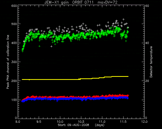Click the 10.5 tick label on x-axis

click(81, 122)
